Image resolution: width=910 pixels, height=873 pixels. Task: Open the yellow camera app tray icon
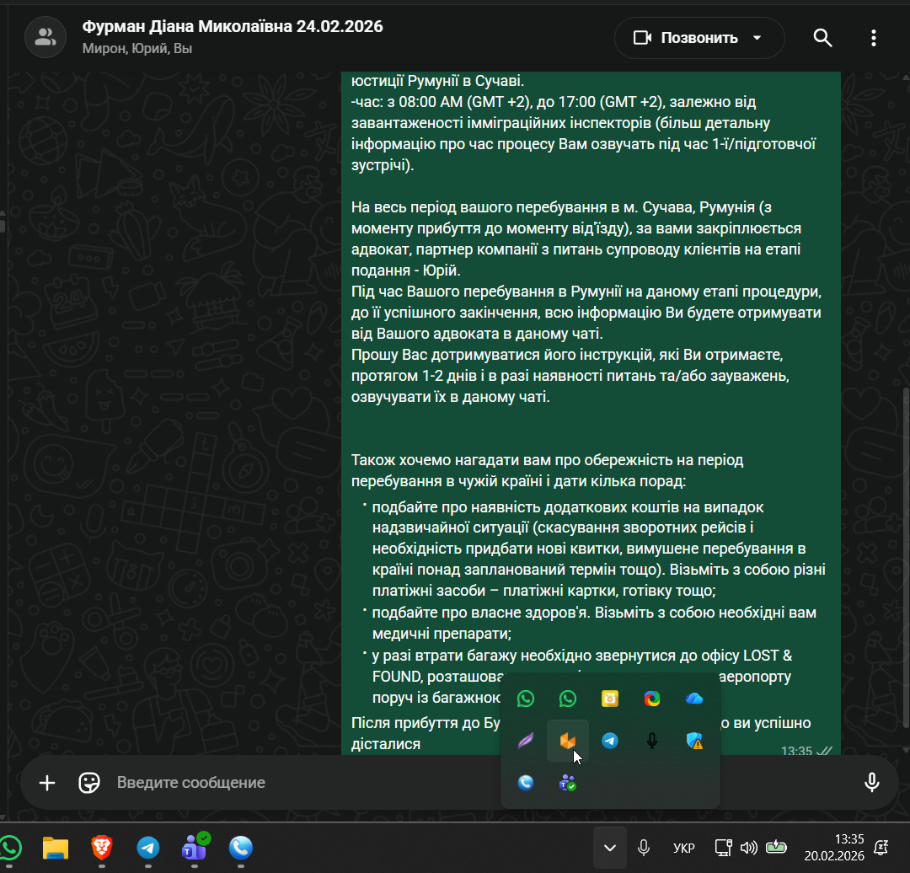610,699
